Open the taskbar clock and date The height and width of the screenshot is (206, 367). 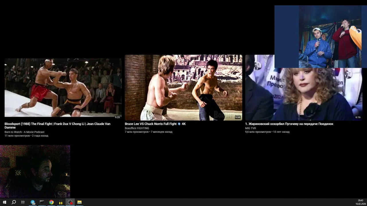tap(360, 202)
